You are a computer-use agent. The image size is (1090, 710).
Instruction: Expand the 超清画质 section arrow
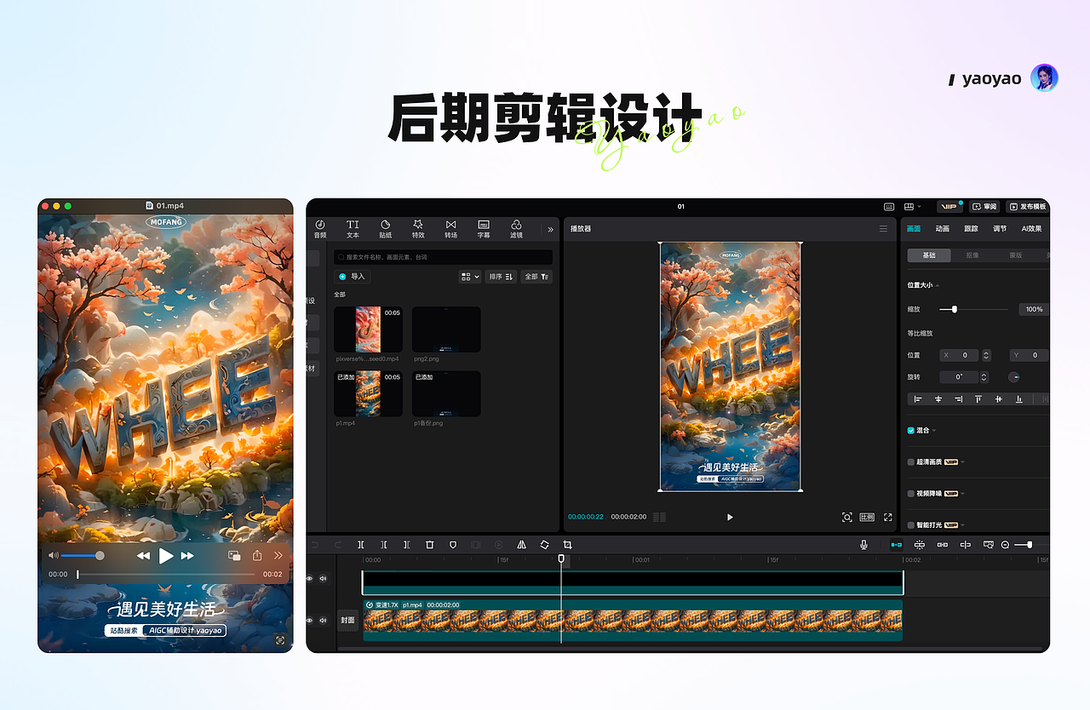[x=963, y=462]
